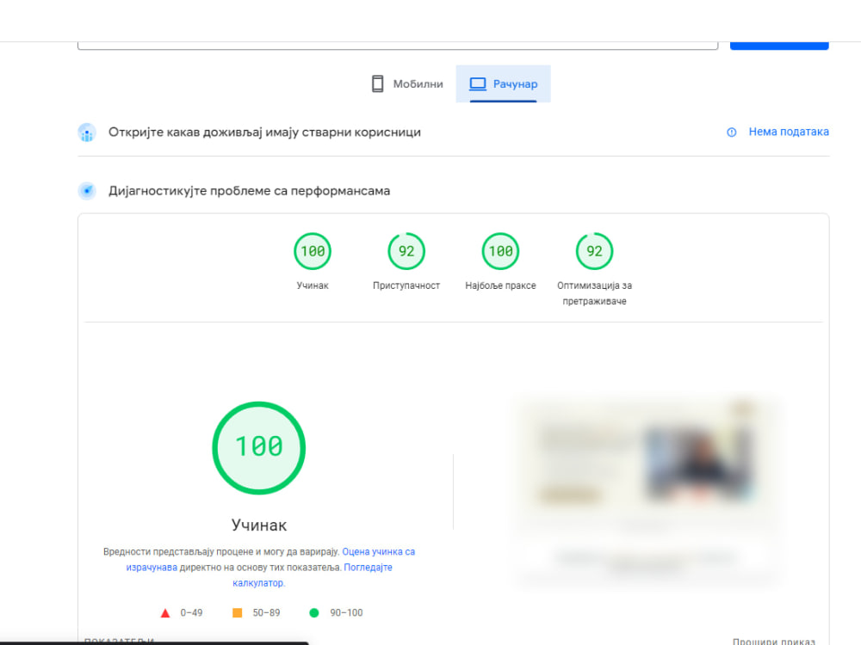
Task: Click the blue analyze button
Action: click(779, 46)
